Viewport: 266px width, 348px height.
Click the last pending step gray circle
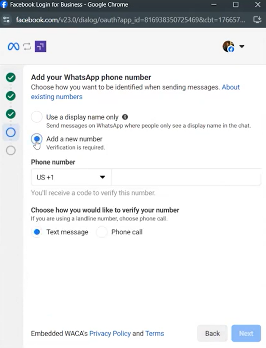coord(11,150)
